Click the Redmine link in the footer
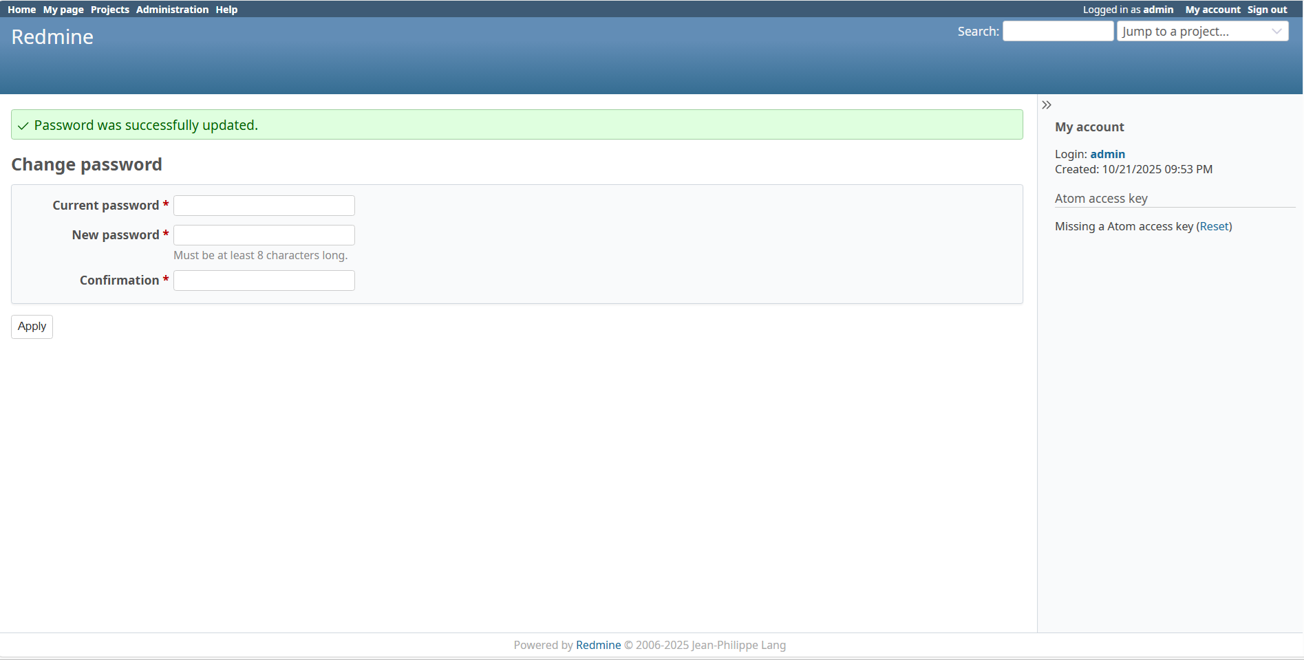Viewport: 1304px width, 660px height. 598,645
